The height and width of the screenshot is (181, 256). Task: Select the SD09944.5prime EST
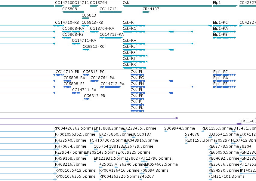(180, 128)
